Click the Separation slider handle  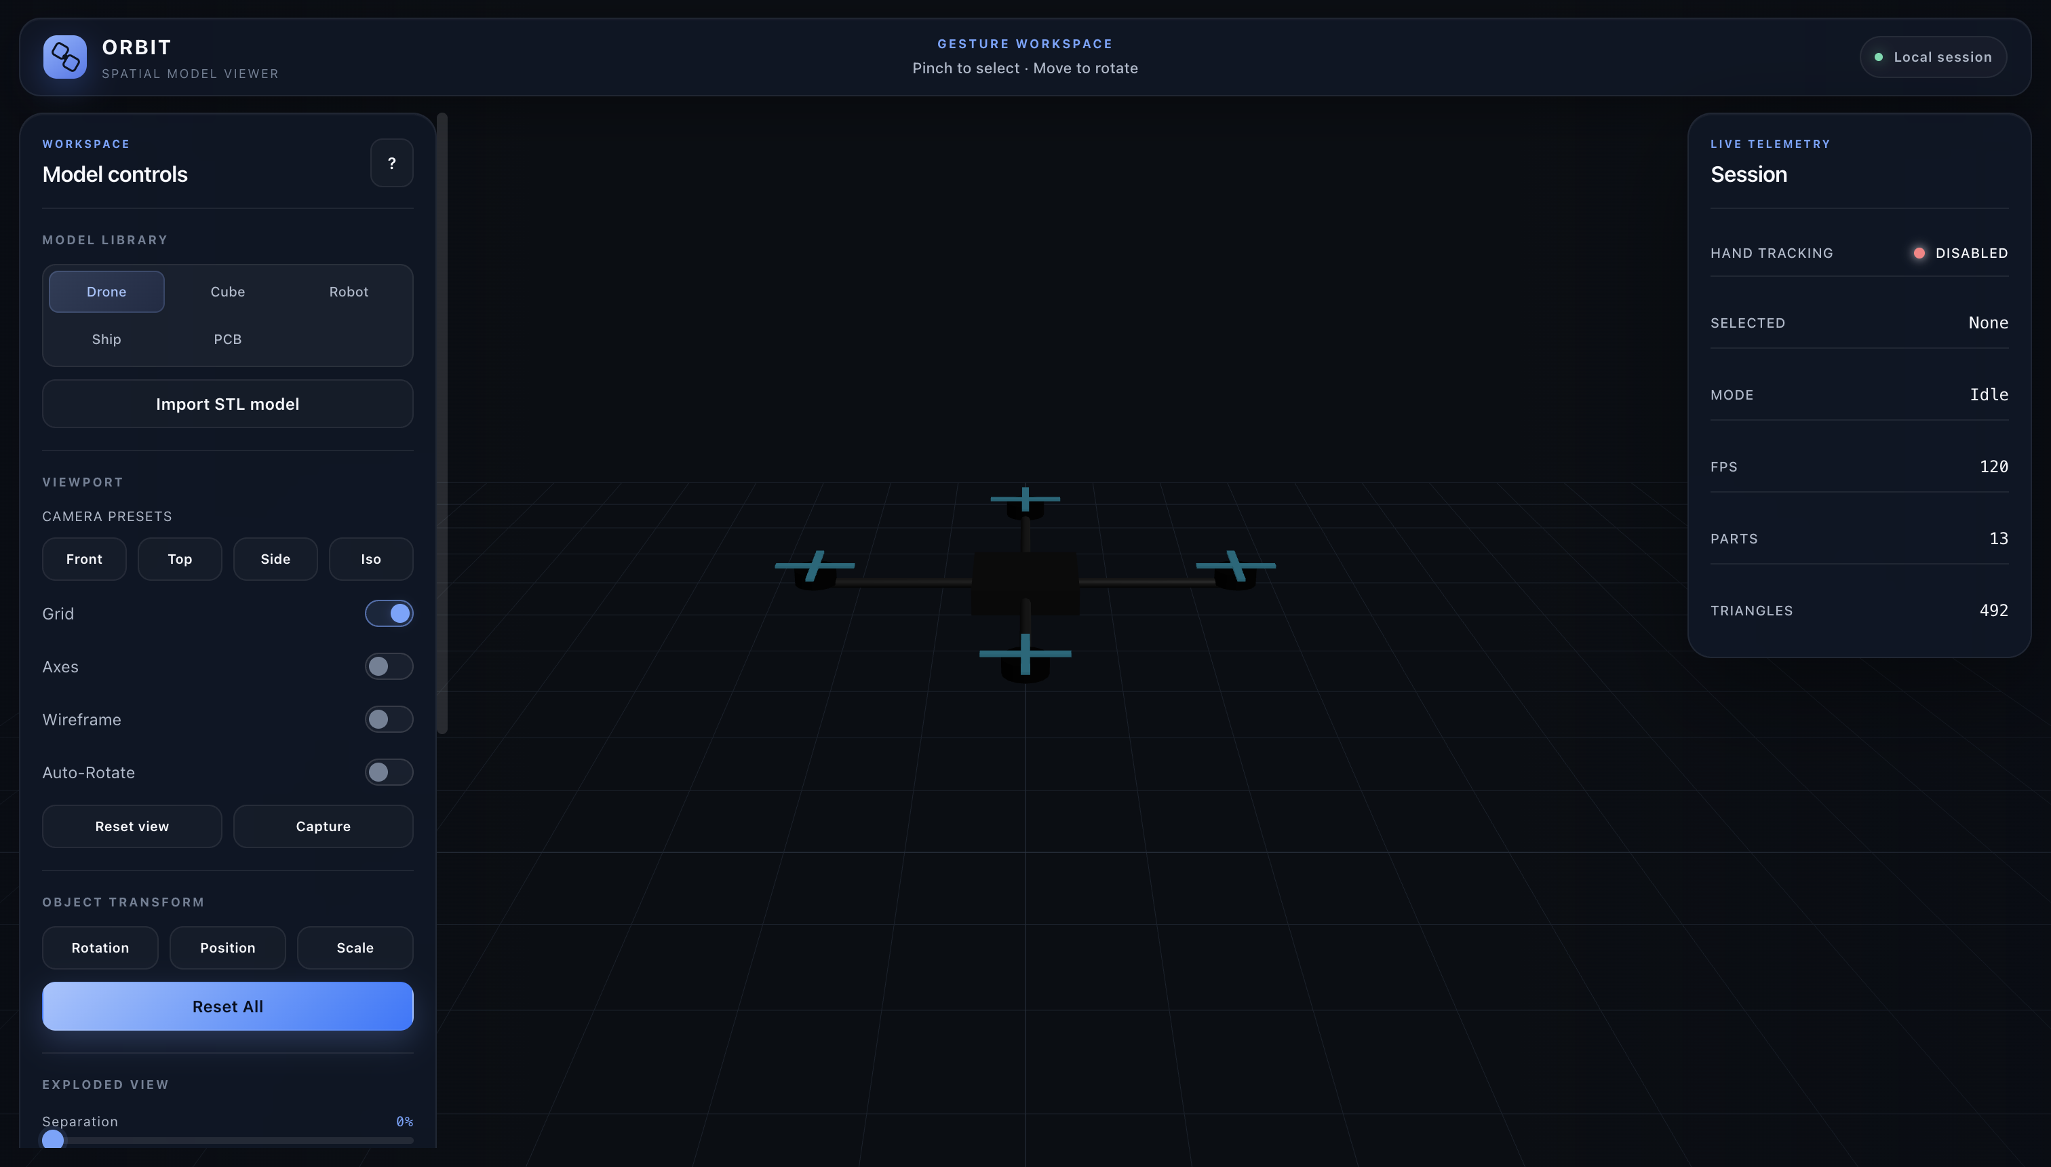[53, 1140]
